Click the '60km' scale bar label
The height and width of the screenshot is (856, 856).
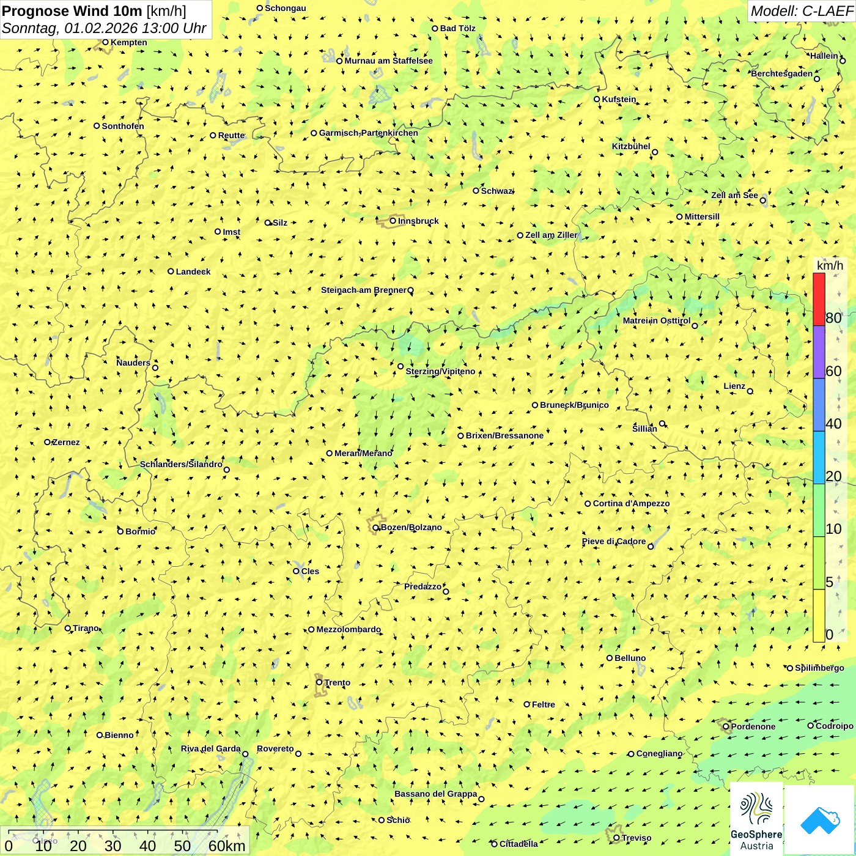[227, 846]
